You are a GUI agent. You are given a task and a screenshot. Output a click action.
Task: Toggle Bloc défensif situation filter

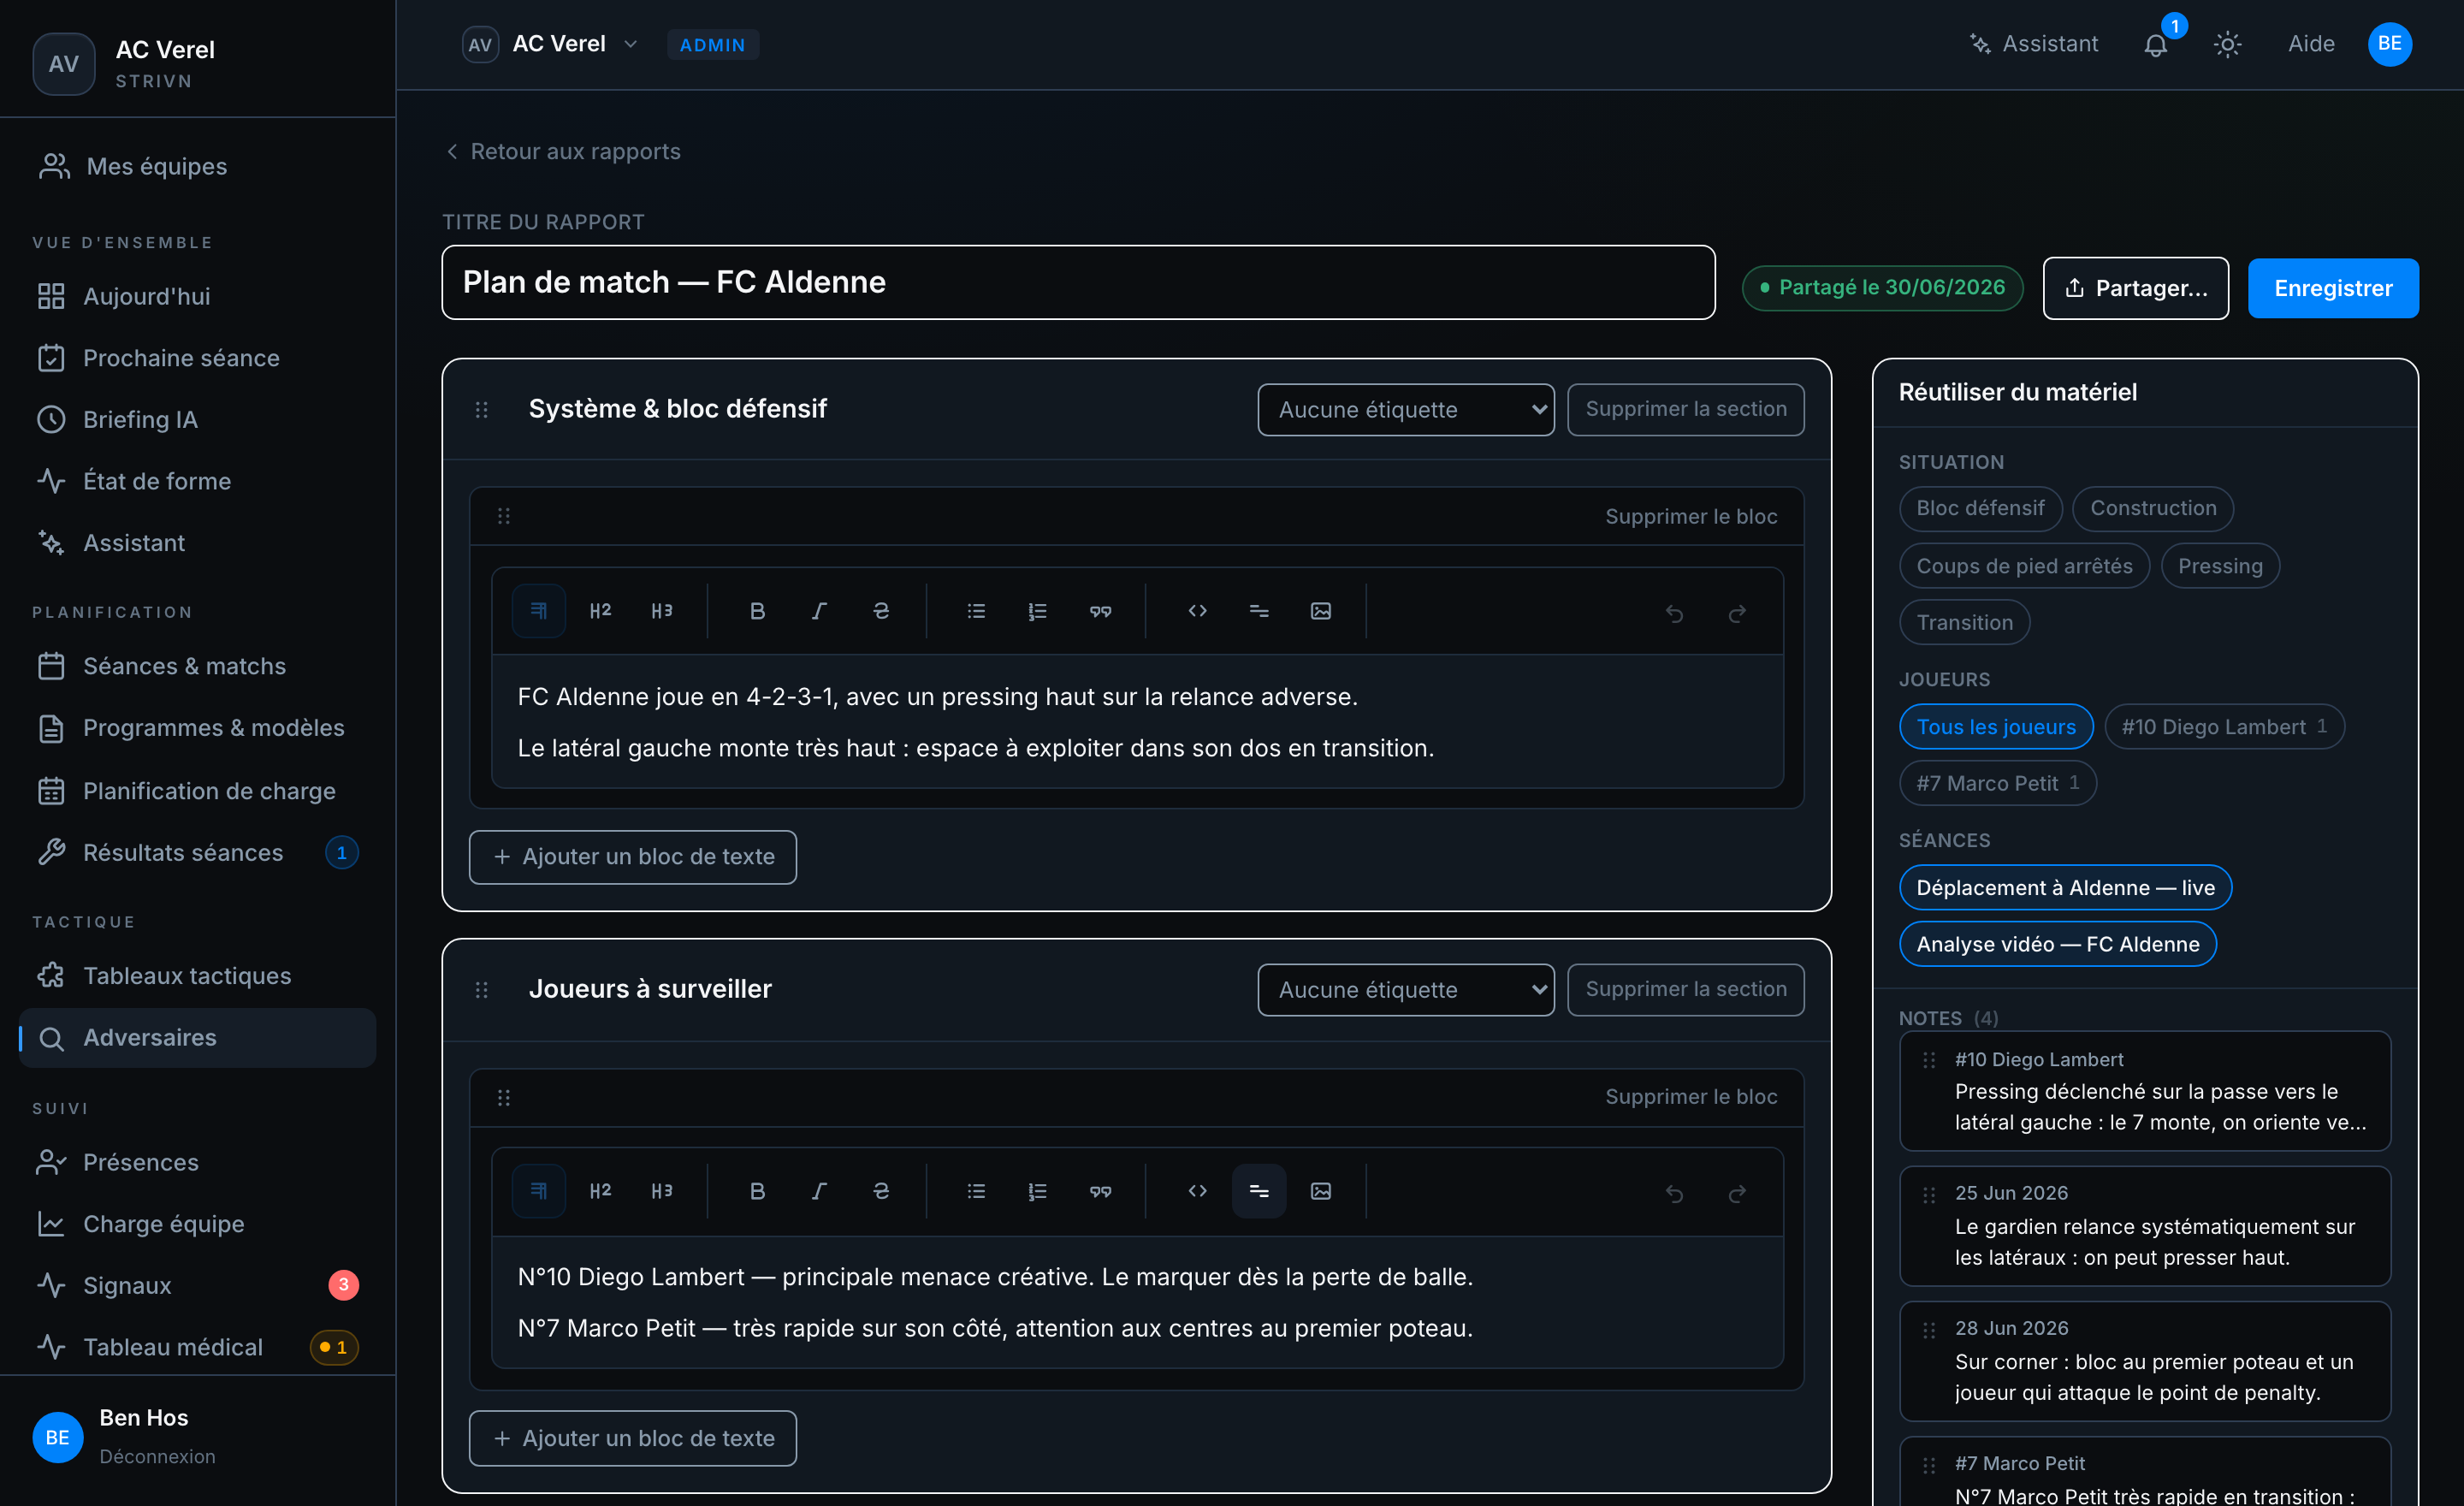pos(1980,508)
